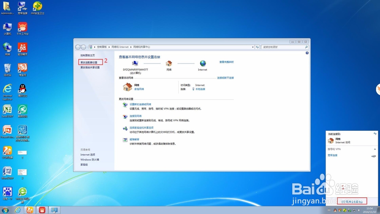Open the 计算机 desktop icon
The image size is (380, 214).
coord(7,29)
